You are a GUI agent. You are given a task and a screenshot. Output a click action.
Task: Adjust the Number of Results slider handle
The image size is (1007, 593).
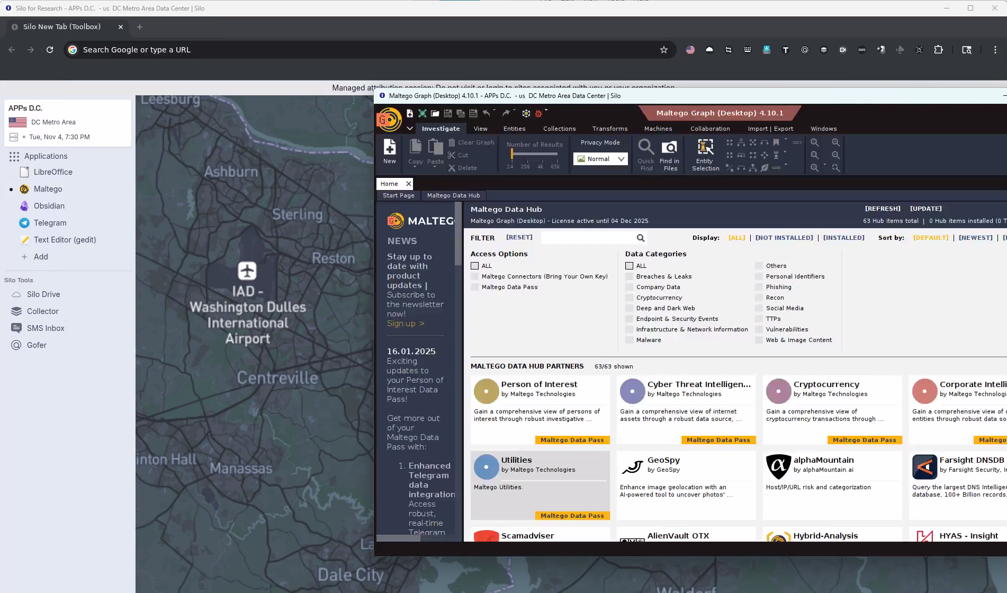pyautogui.click(x=511, y=154)
